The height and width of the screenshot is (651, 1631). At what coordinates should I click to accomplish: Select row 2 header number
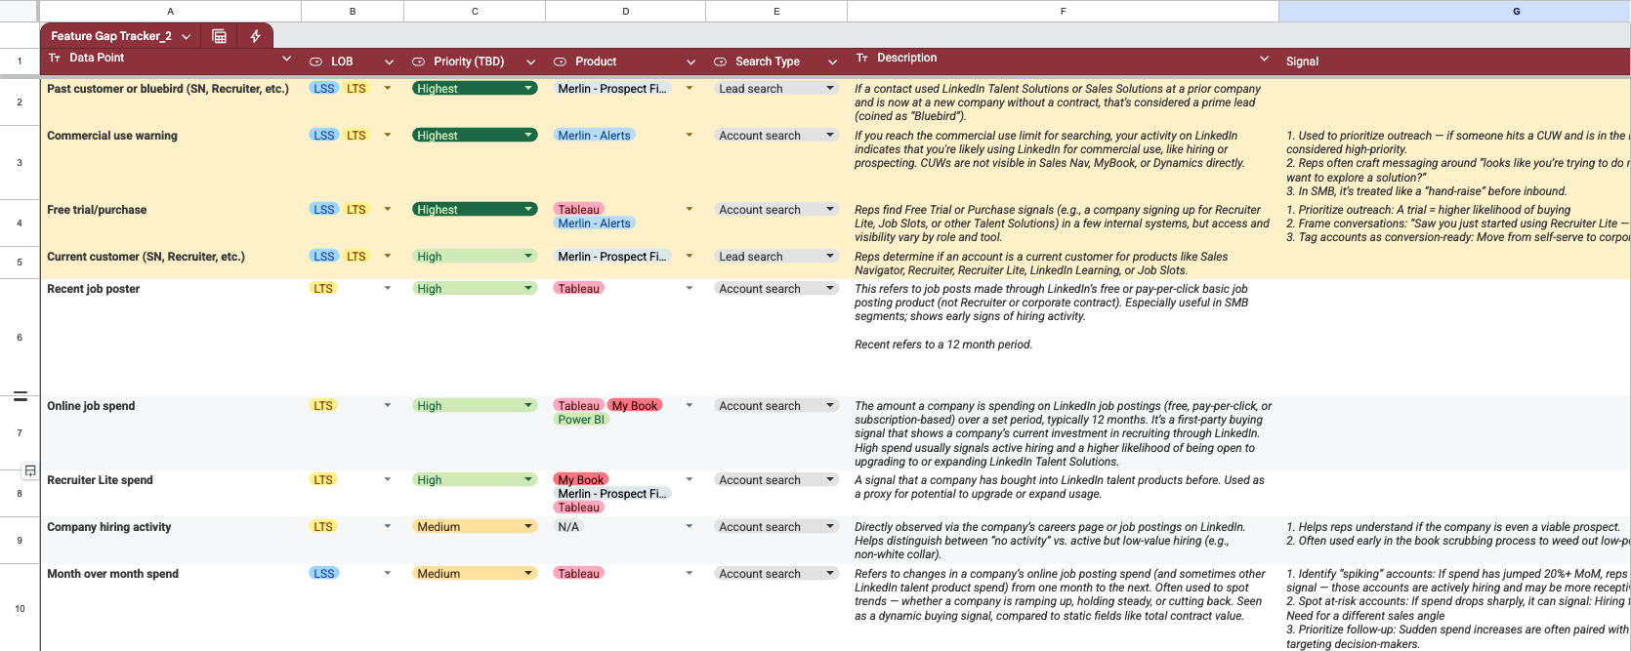pyautogui.click(x=20, y=102)
